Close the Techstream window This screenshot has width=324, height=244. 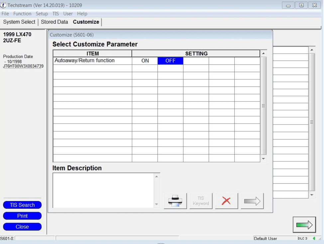pos(314,5)
